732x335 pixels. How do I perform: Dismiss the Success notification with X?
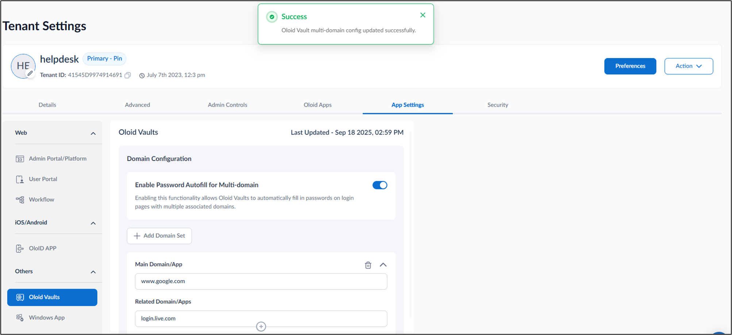coord(423,15)
